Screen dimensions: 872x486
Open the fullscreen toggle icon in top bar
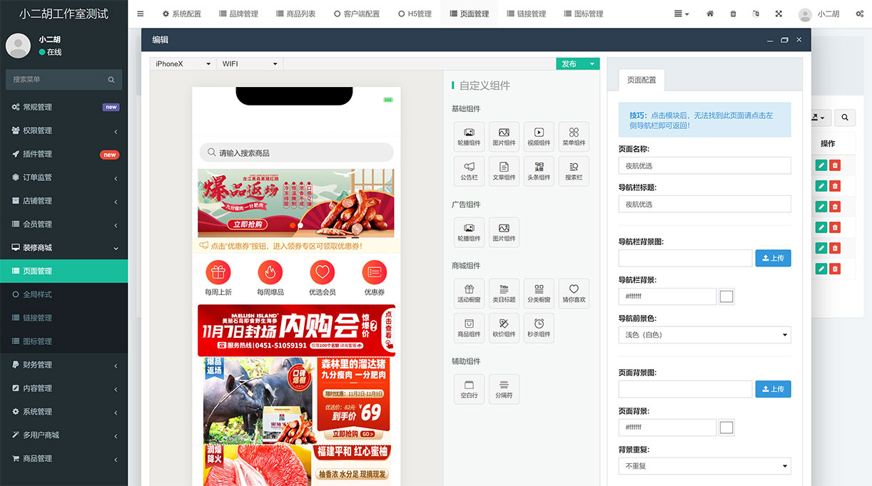[x=779, y=14]
